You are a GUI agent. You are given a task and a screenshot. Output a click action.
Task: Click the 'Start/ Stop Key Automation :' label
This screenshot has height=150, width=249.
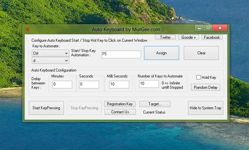[x=83, y=53]
